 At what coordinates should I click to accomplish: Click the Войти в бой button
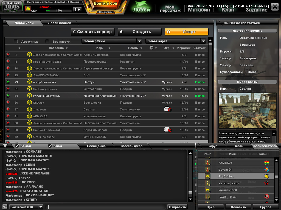(105, 4)
